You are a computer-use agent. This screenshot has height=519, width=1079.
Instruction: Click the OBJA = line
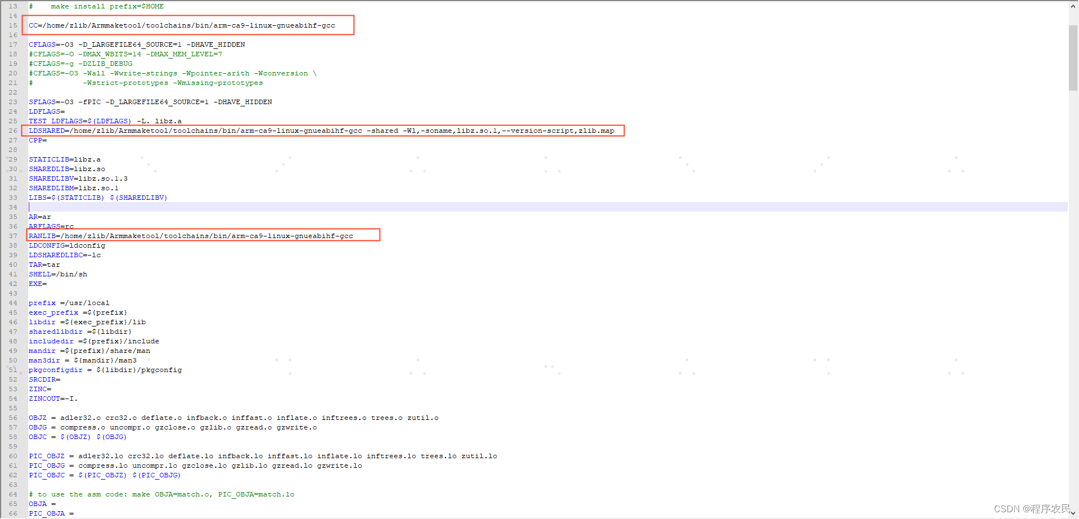click(42, 504)
